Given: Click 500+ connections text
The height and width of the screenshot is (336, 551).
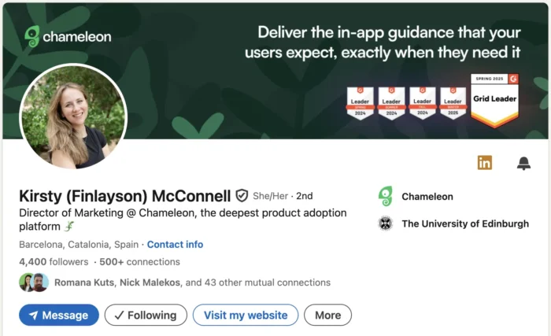Looking at the screenshot, I should point(139,262).
